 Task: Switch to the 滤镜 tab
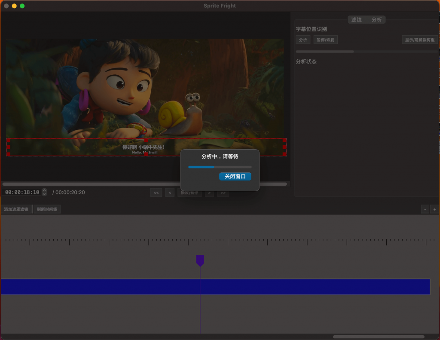[x=356, y=20]
